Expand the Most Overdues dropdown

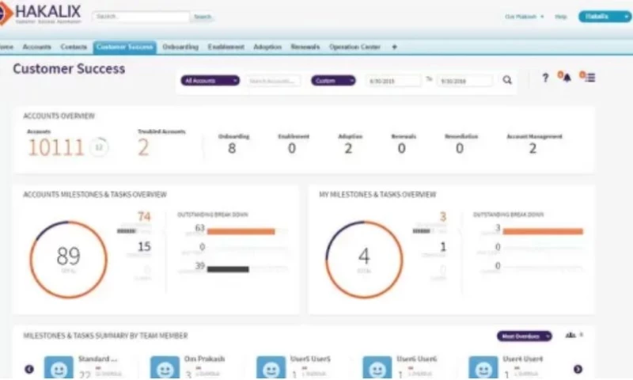pyautogui.click(x=524, y=336)
